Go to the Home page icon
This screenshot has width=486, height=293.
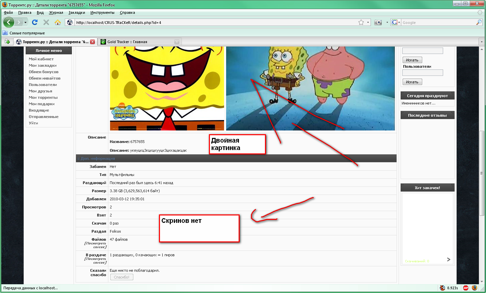(x=58, y=22)
